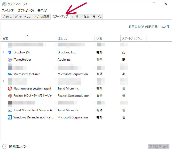172x153 pixels.
Task: Click the 無効にする(A) button
Action: [159, 147]
